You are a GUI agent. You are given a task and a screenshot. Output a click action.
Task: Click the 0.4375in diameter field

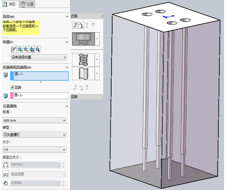pos(35,165)
